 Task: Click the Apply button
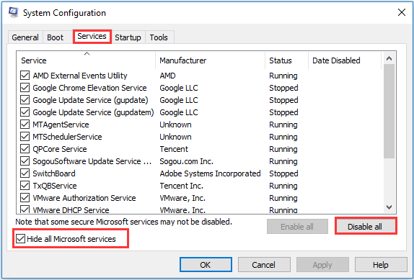click(x=322, y=265)
